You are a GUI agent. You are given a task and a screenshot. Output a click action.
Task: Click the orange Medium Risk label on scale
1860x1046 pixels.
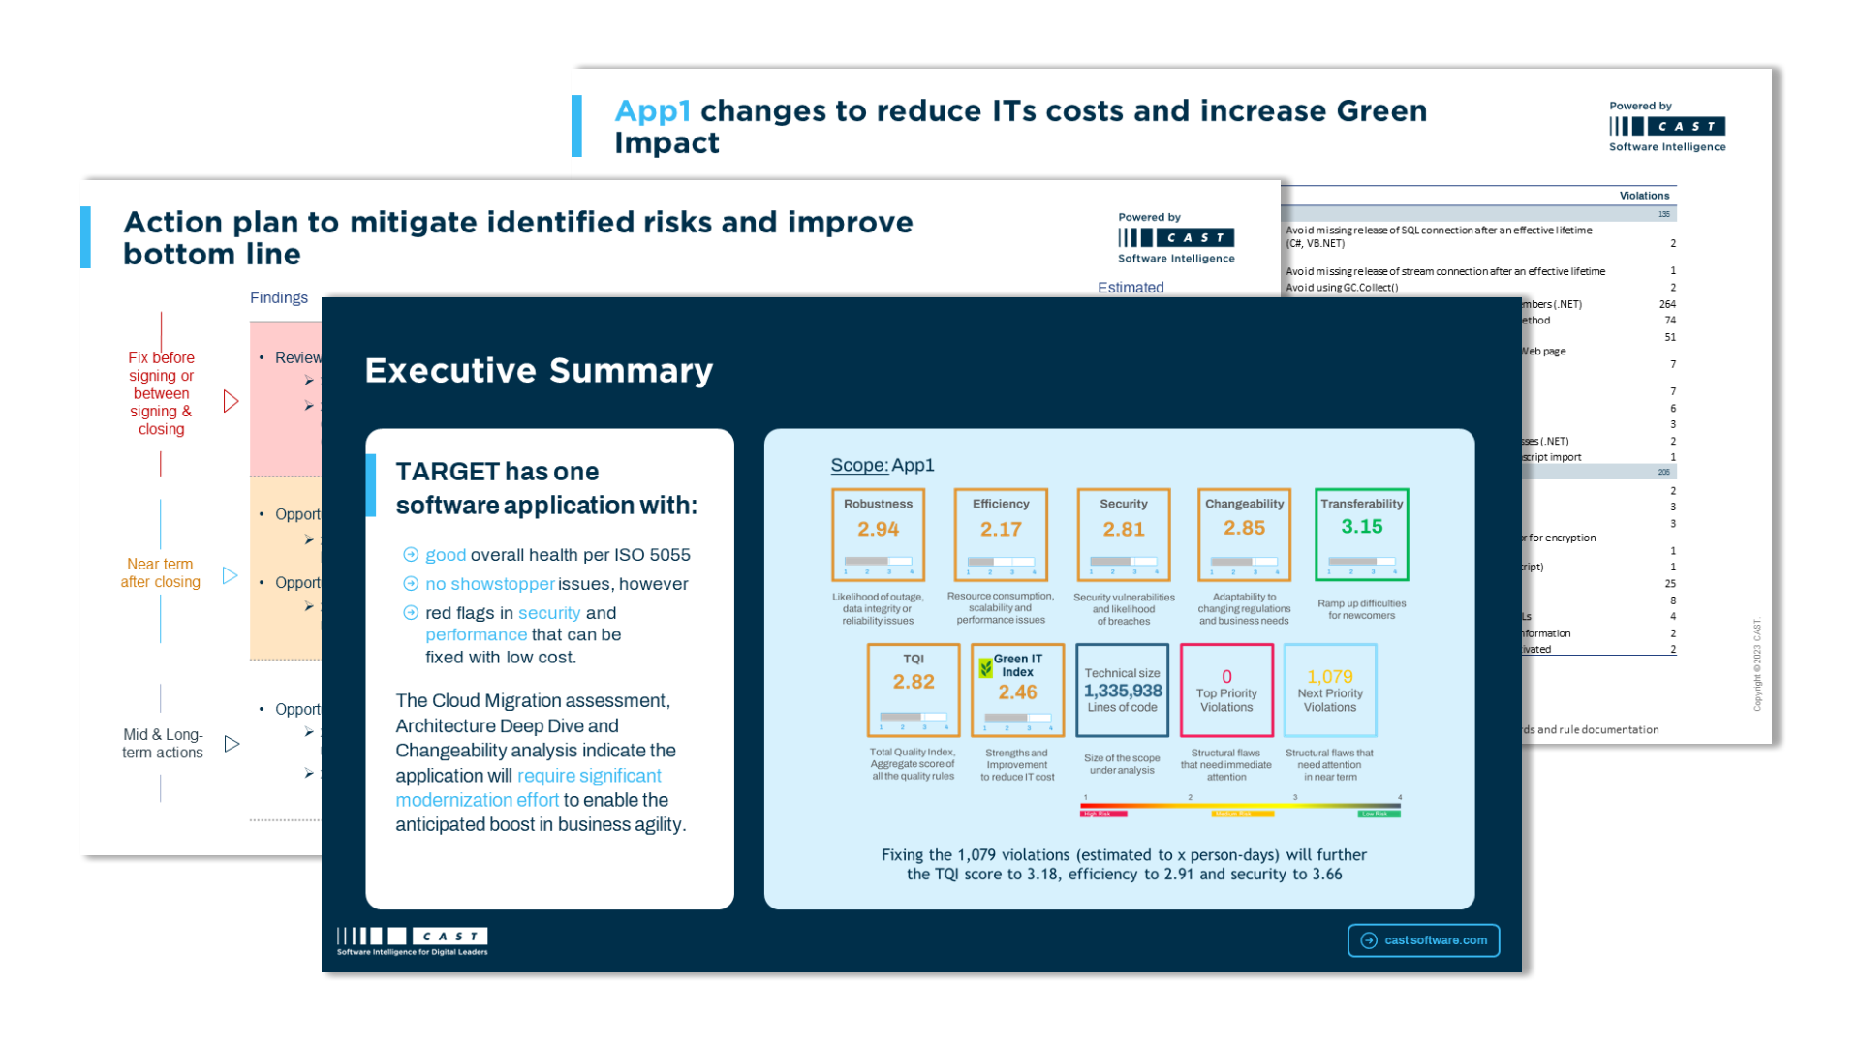coord(1241,814)
